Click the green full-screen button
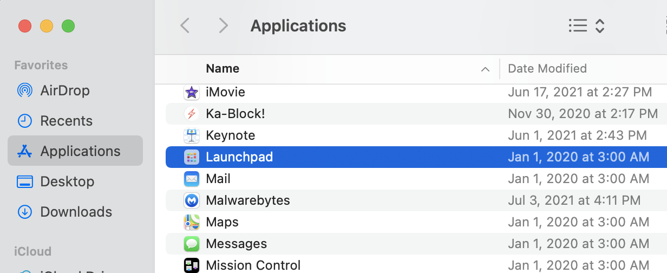Screen dimensions: 667x273 coord(68,25)
